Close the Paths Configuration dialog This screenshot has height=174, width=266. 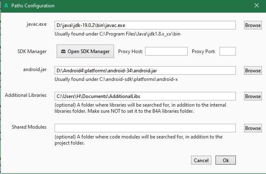click(x=256, y=6)
